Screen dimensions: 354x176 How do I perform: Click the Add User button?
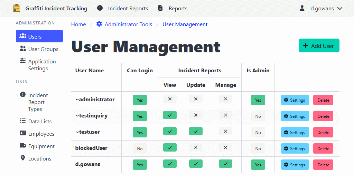tap(319, 45)
